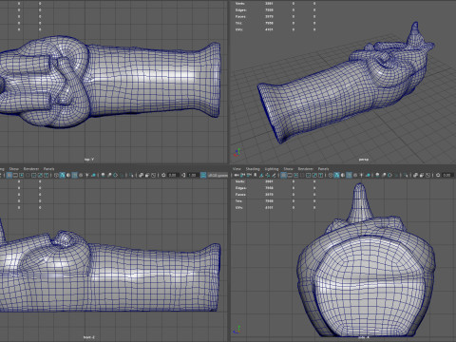456x342 pixels.
Task: Open Renderer menu of front view panel
Action: coord(31,169)
